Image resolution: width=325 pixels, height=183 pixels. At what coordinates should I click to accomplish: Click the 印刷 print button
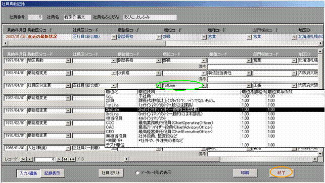point(245,172)
